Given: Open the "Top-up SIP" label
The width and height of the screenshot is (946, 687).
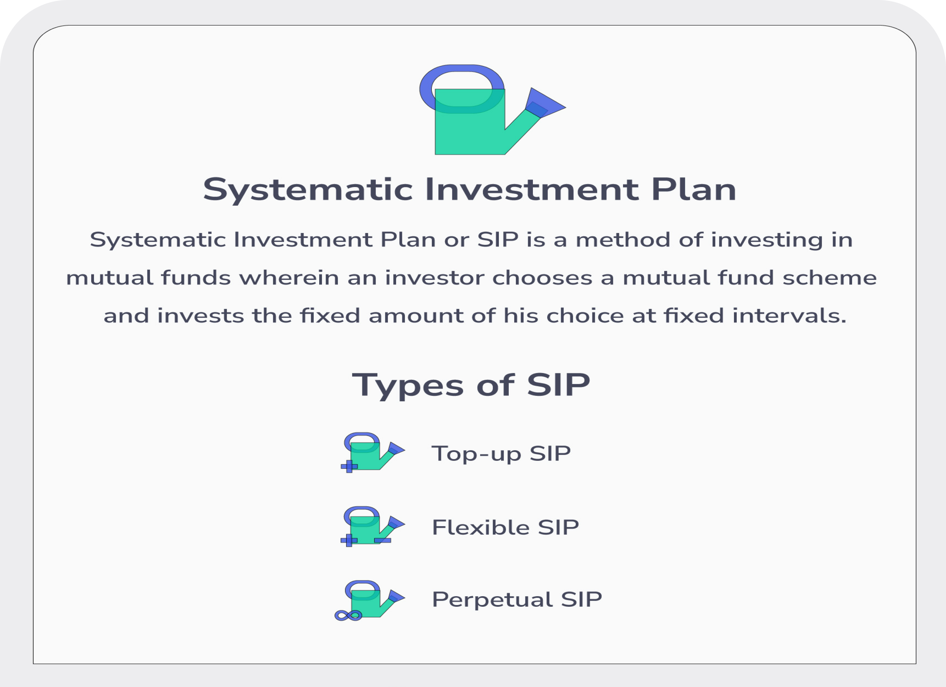Looking at the screenshot, I should click(501, 454).
